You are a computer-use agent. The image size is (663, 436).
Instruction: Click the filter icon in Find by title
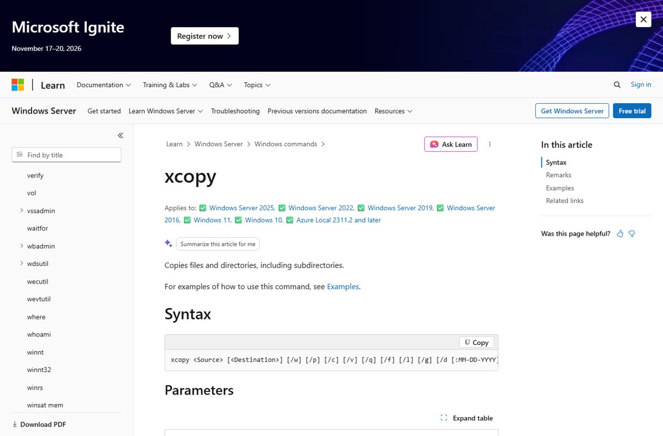[x=20, y=155]
